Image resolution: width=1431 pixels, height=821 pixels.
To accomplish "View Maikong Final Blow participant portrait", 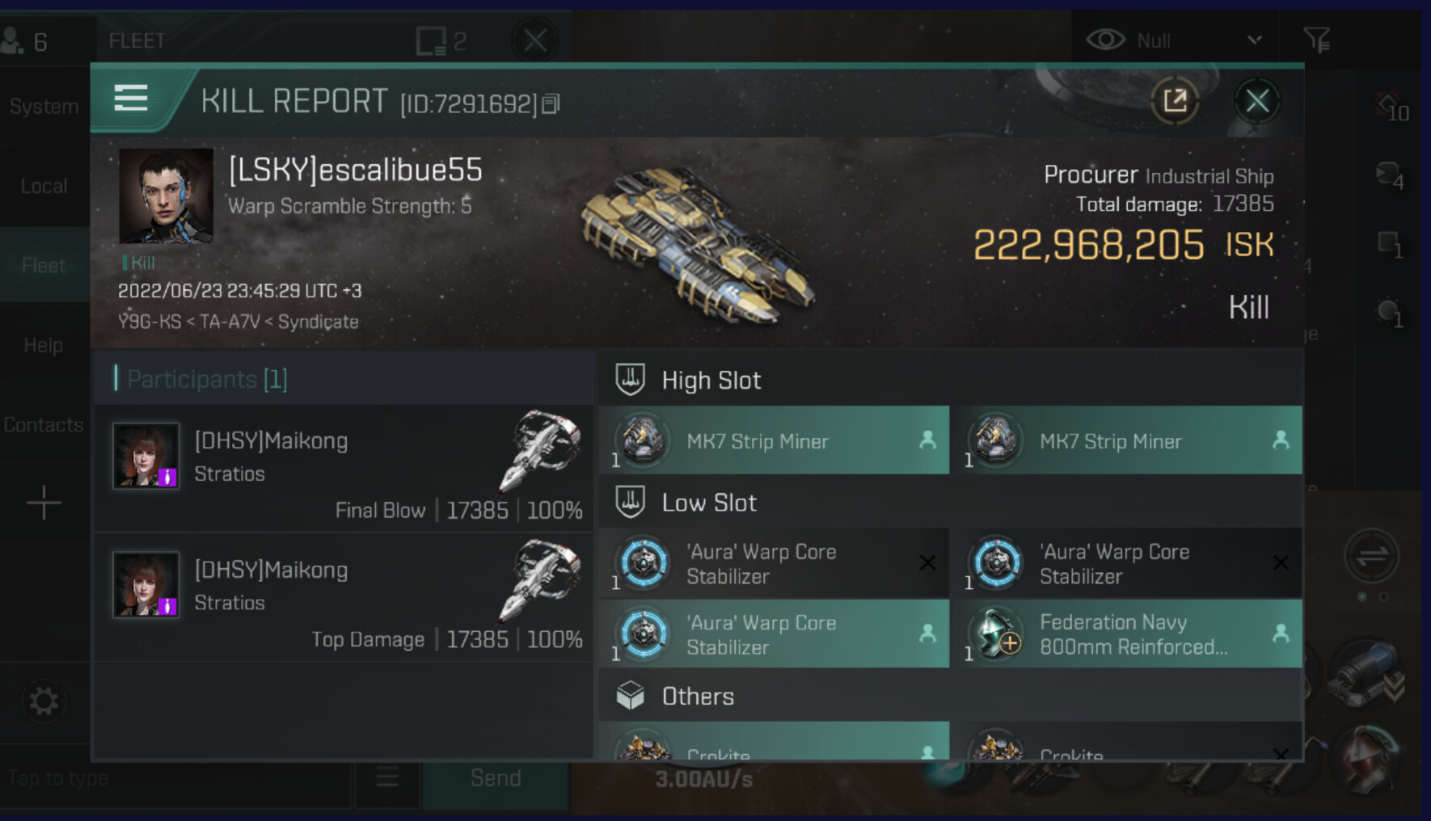I will (146, 455).
